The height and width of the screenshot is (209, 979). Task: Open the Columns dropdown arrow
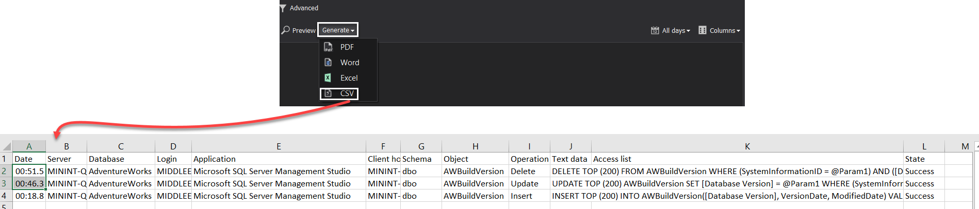tap(738, 31)
